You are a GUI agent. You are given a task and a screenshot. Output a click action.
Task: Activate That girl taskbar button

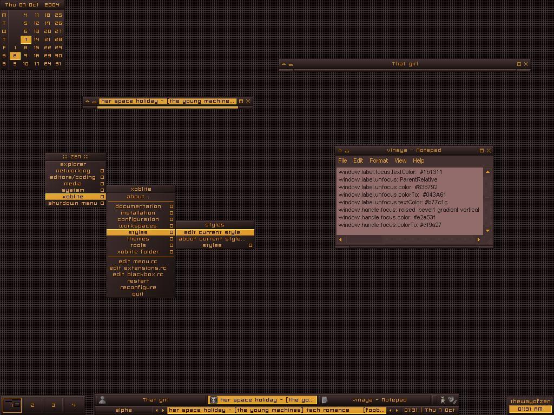tap(151, 400)
